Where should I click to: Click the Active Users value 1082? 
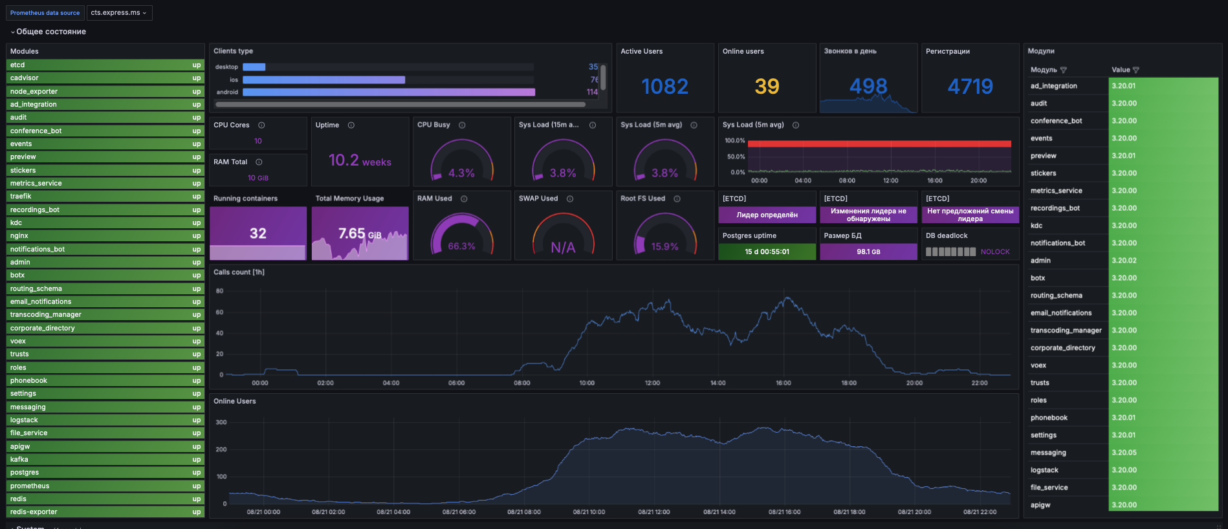click(x=665, y=86)
